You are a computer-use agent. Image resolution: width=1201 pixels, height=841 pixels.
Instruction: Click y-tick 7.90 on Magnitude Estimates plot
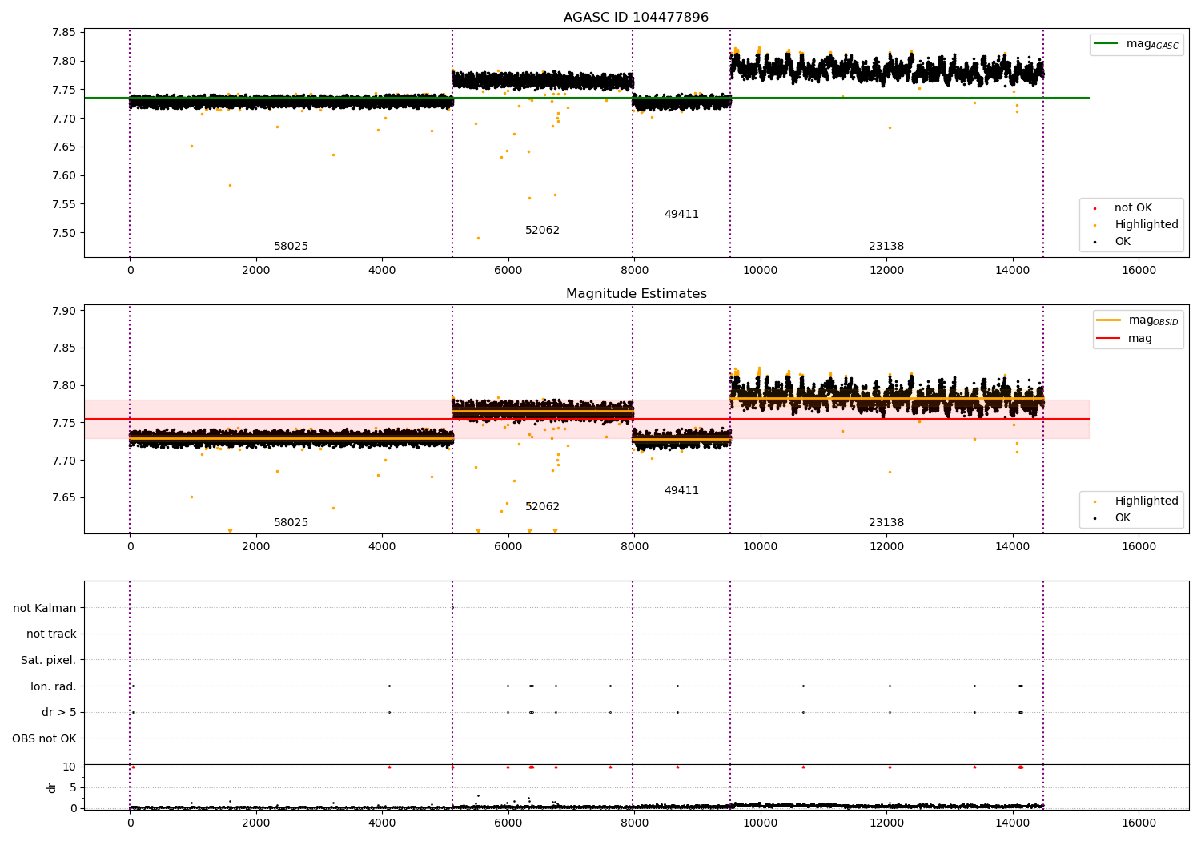tap(63, 311)
